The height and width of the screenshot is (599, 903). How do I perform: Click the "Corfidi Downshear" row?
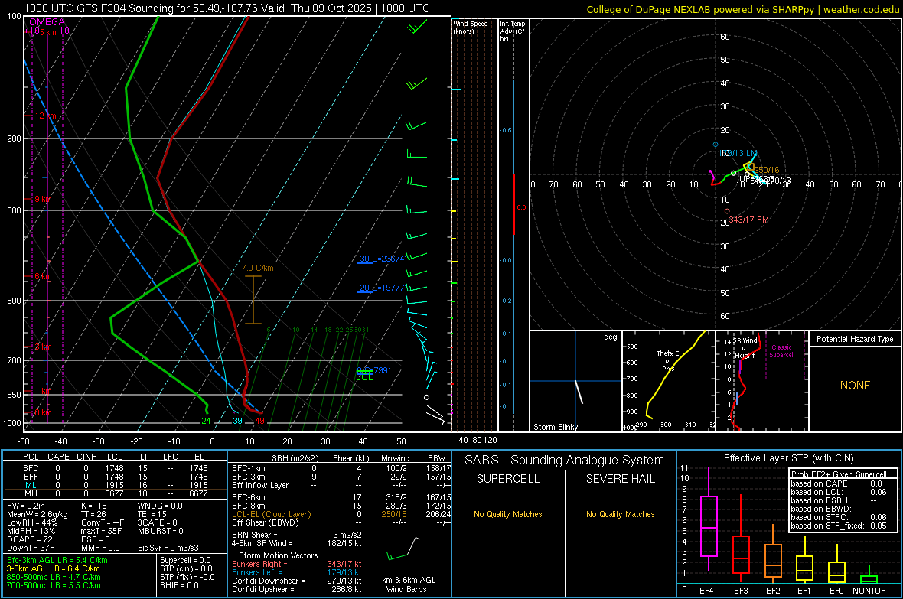(x=297, y=581)
